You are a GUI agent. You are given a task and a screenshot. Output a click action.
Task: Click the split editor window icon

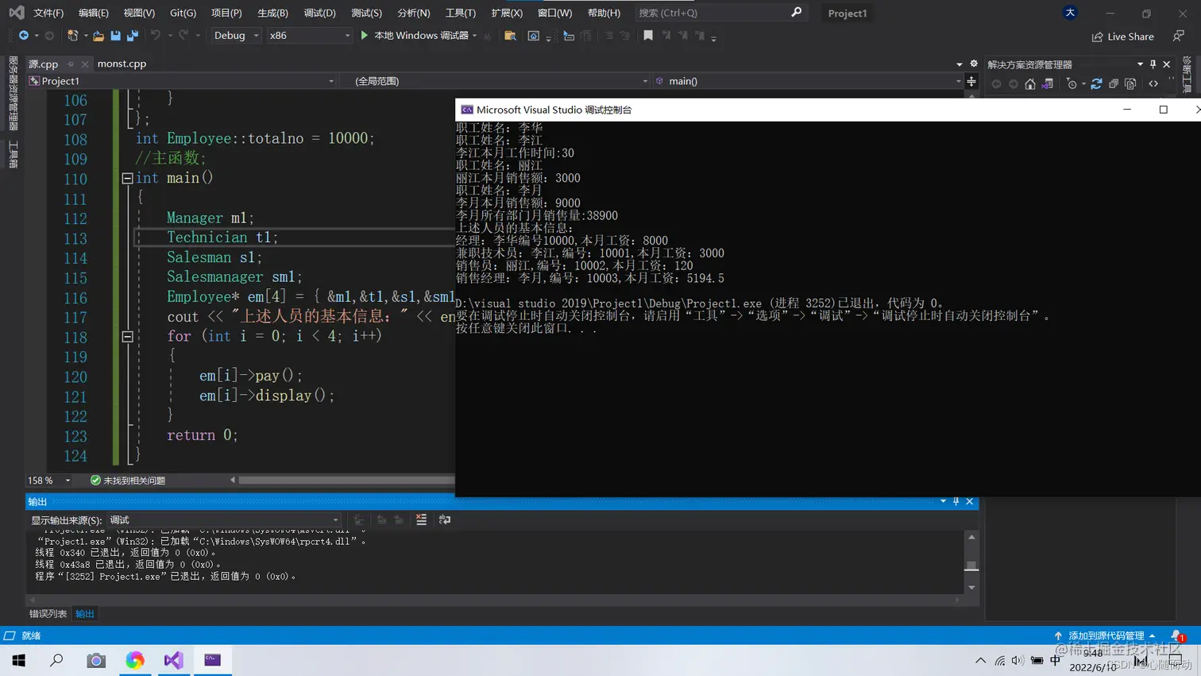(x=971, y=81)
